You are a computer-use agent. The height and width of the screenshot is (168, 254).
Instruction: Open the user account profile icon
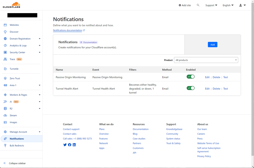pyautogui.click(x=241, y=5)
